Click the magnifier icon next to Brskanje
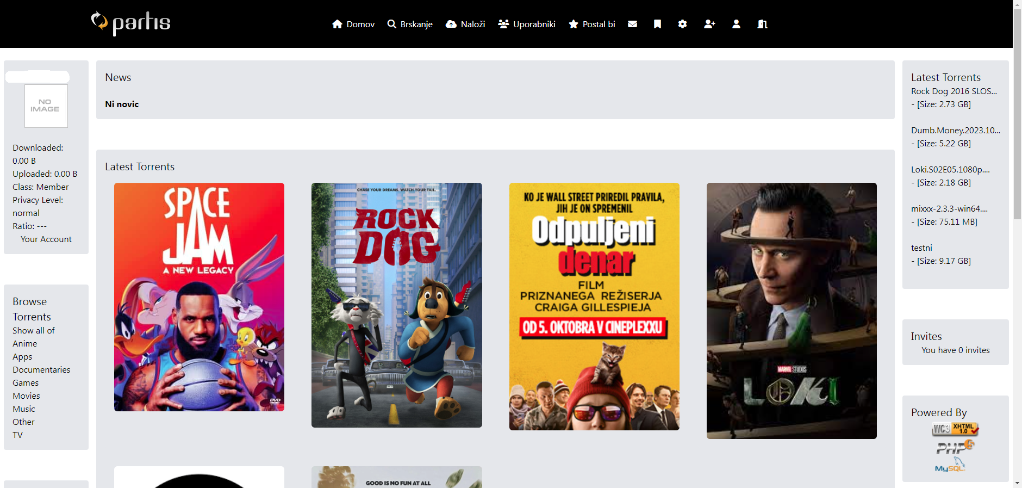This screenshot has width=1022, height=488. point(391,24)
